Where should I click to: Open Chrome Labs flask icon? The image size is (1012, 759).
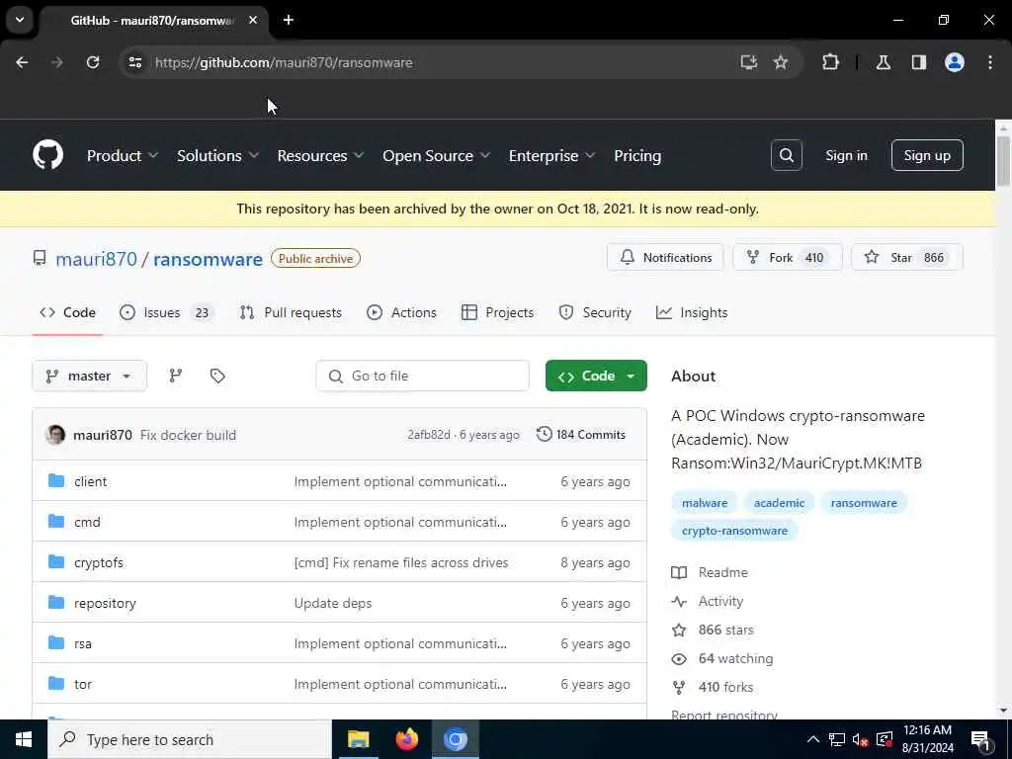[884, 62]
